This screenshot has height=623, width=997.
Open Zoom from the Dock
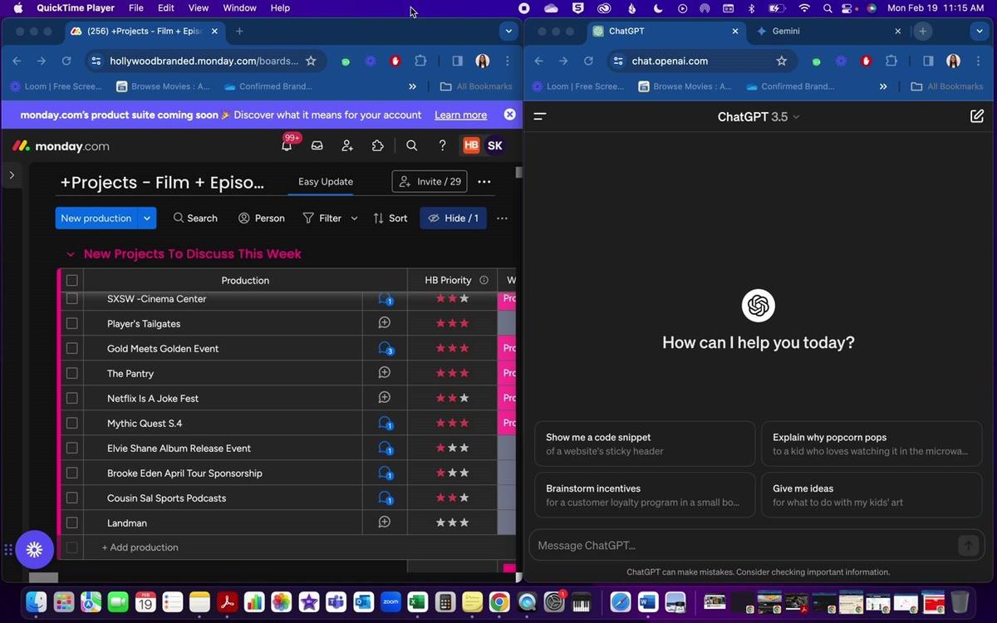click(390, 601)
